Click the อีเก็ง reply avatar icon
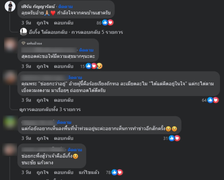 [24, 32]
